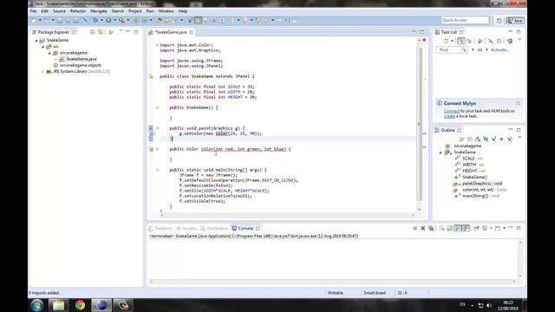Viewport: 555px width, 312px height.
Task: Expand JRE System Library node
Action: (x=43, y=71)
